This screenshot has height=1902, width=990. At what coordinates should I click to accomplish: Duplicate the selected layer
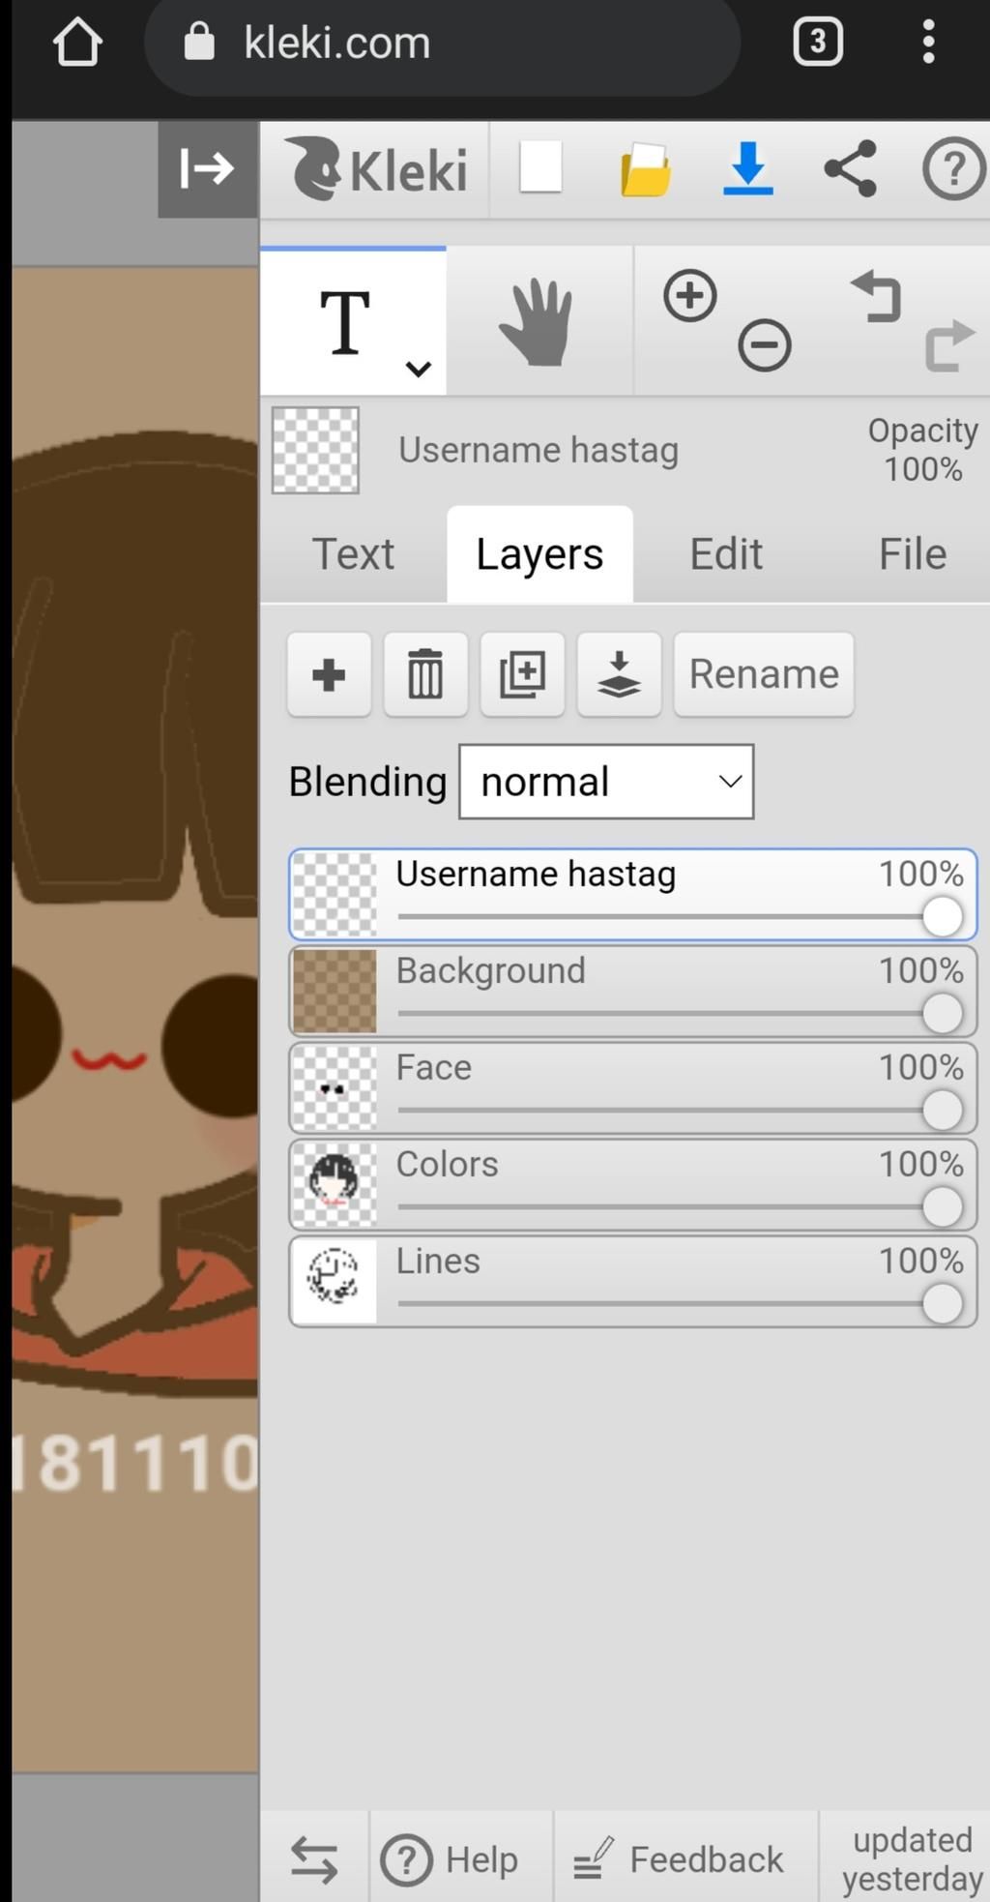[x=522, y=674]
